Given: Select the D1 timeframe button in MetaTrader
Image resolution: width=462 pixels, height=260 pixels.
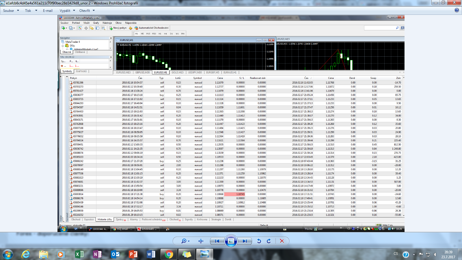Looking at the screenshot, I should (171, 34).
